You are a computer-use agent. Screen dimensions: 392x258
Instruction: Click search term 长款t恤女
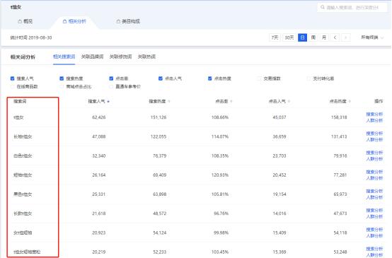tap(23, 213)
